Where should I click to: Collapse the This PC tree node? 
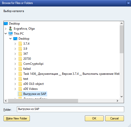point(6,34)
